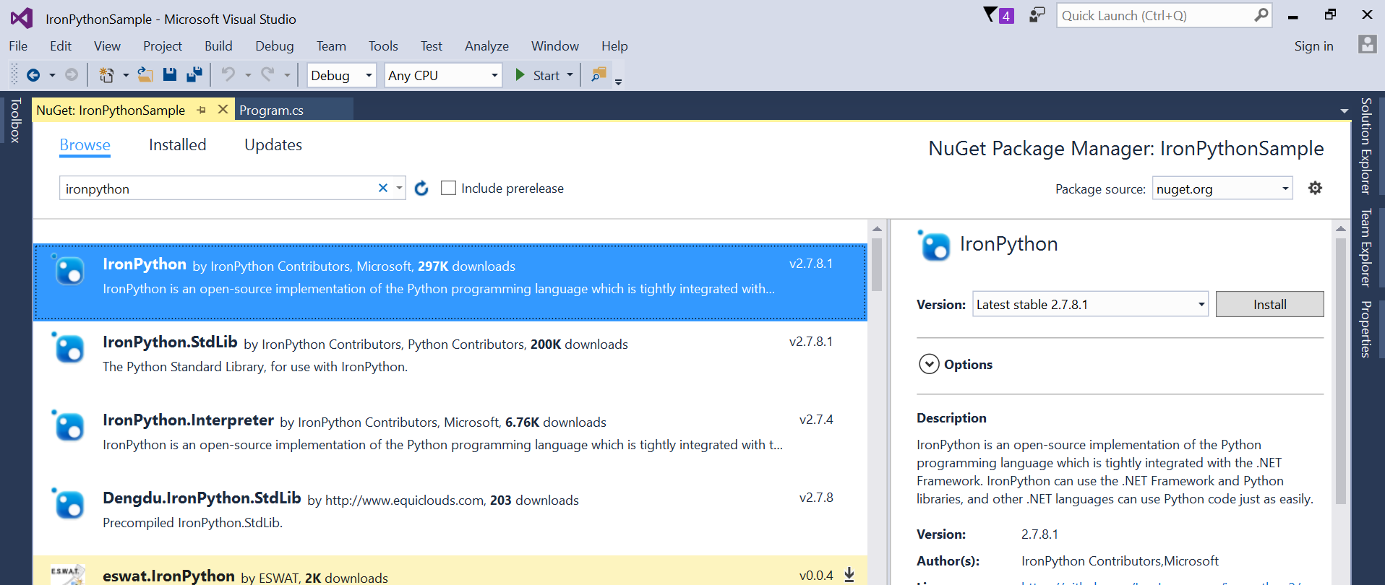Click the Visual Studio logo icon
The image size is (1385, 585).
pos(22,18)
